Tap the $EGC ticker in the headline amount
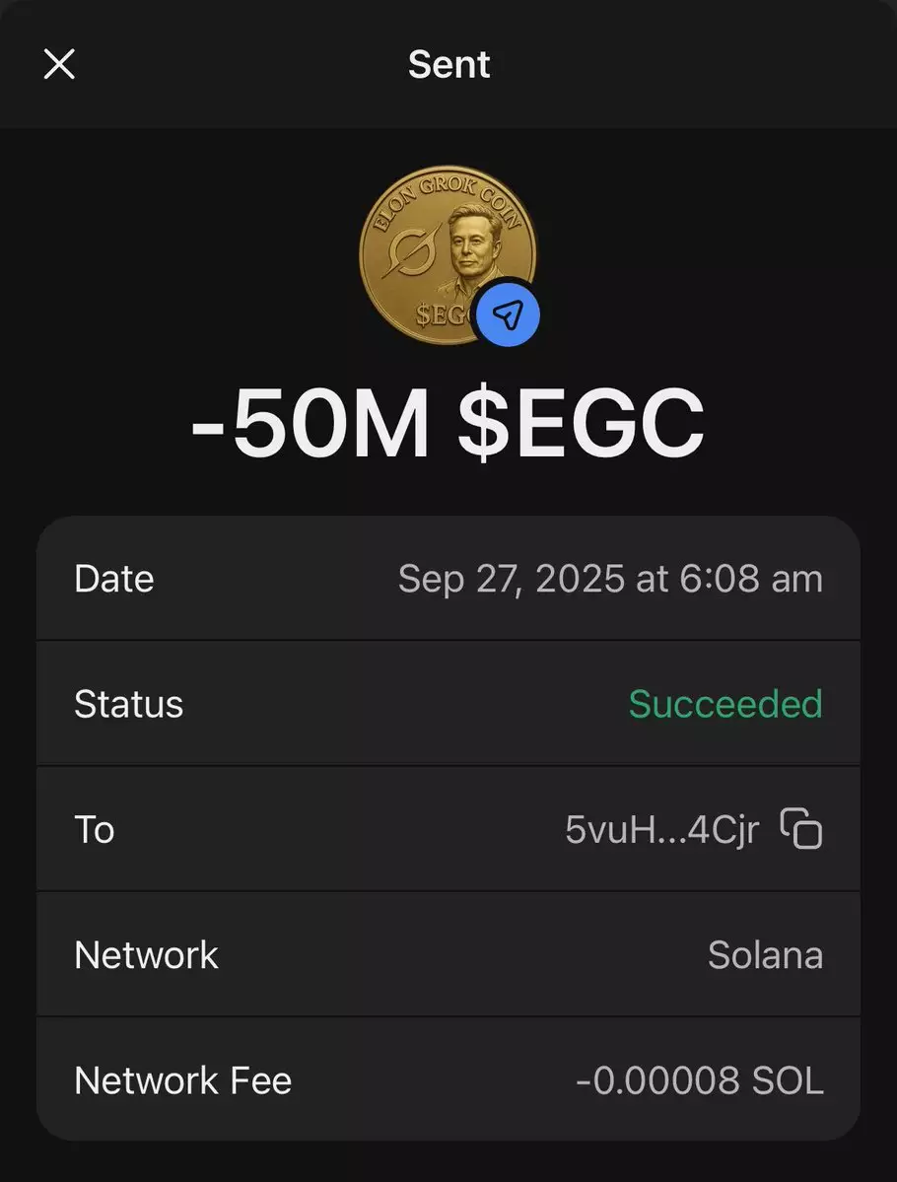 tap(582, 424)
